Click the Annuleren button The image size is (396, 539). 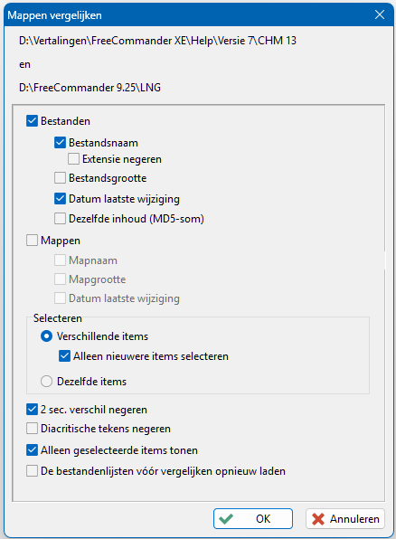tap(345, 519)
